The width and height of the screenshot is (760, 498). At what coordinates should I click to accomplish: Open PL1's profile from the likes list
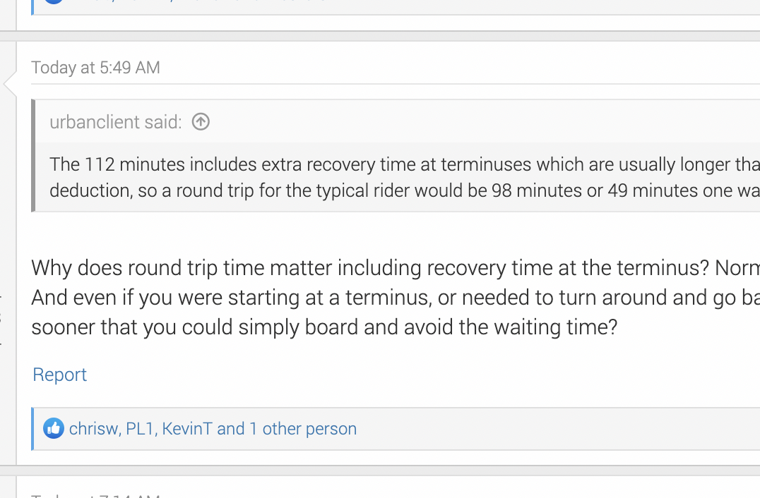click(140, 429)
